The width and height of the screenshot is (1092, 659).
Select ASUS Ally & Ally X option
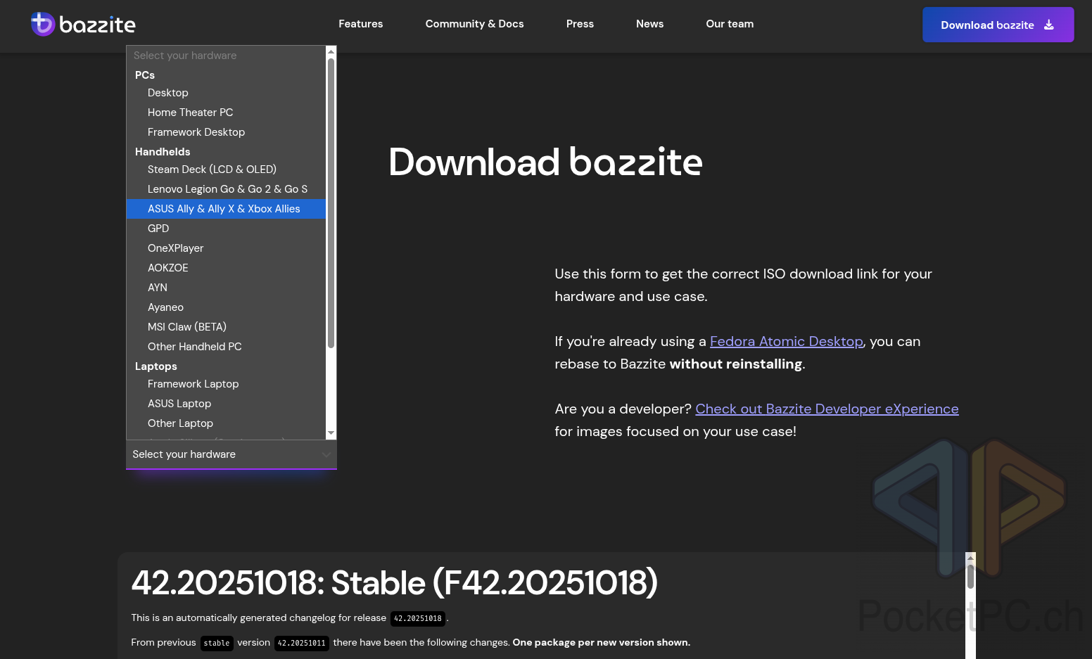coord(224,209)
